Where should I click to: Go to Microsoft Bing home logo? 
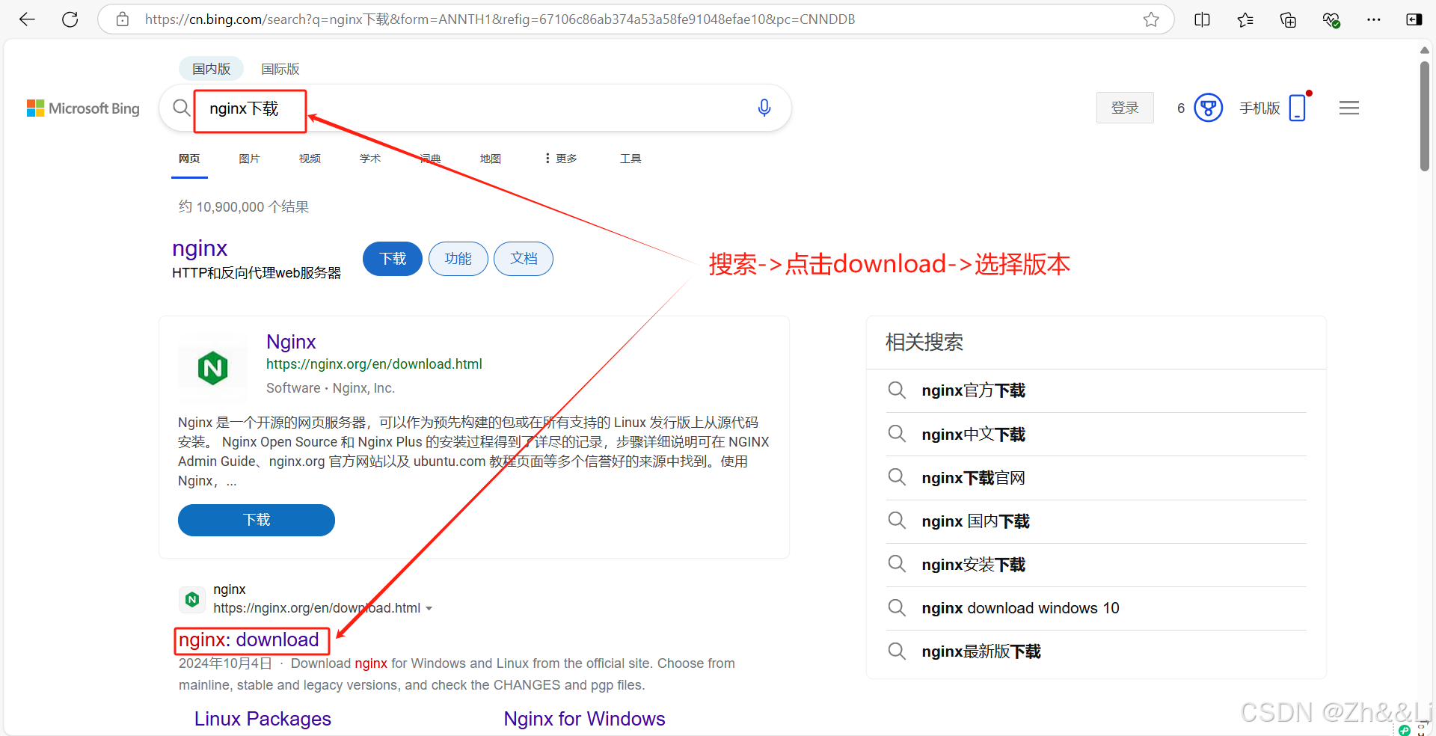[83, 108]
